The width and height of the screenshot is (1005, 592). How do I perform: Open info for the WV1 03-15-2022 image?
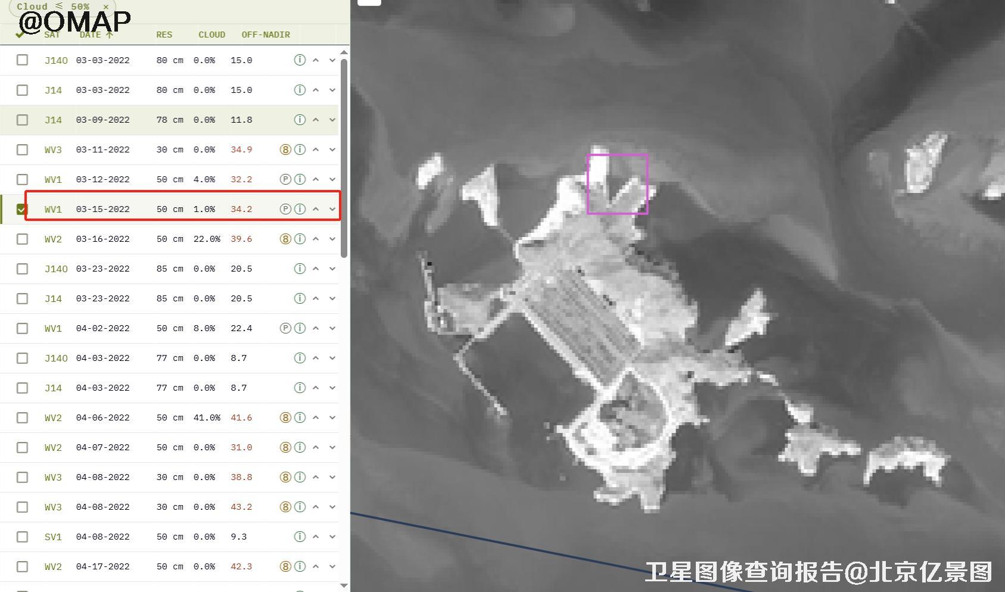coord(300,209)
